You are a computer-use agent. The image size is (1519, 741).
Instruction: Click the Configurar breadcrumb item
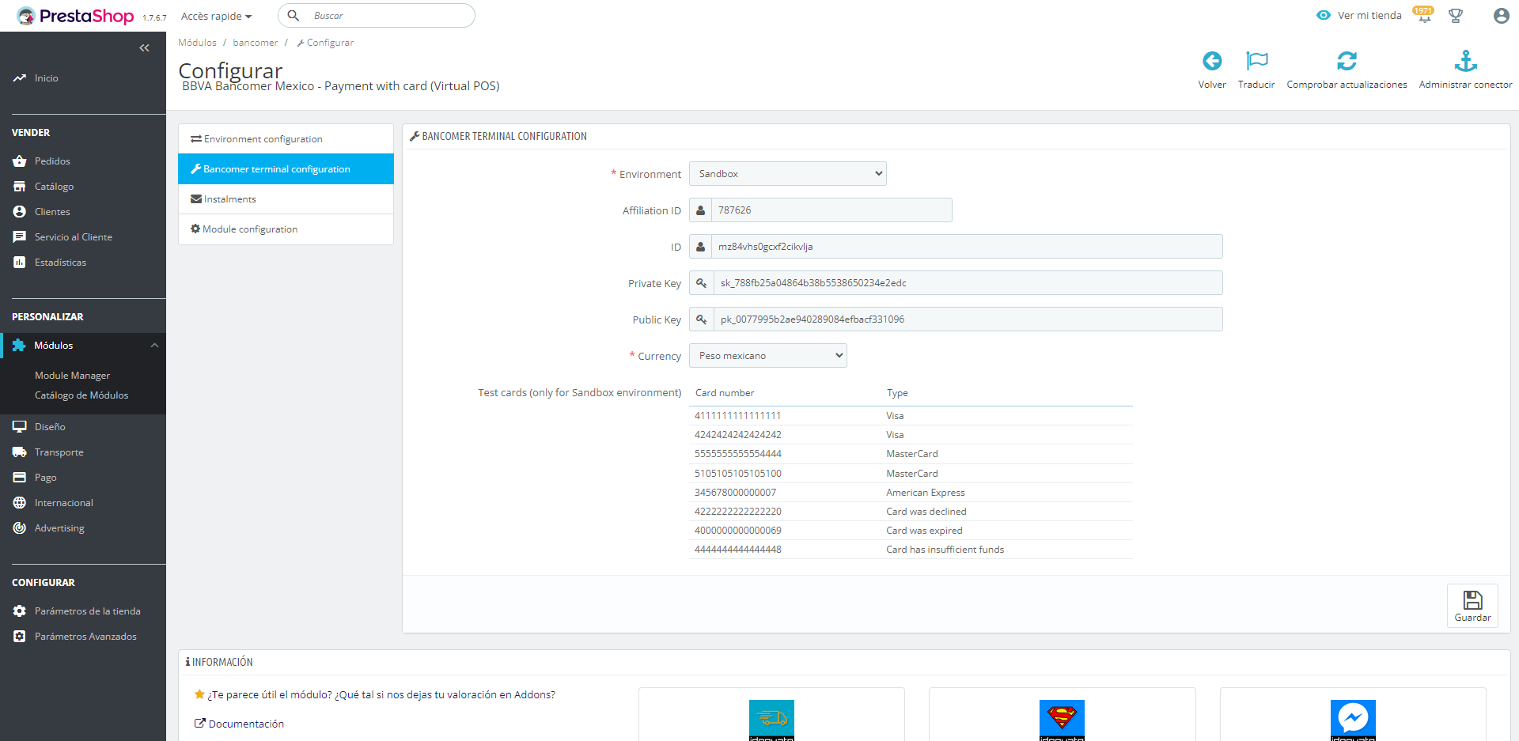(x=325, y=43)
